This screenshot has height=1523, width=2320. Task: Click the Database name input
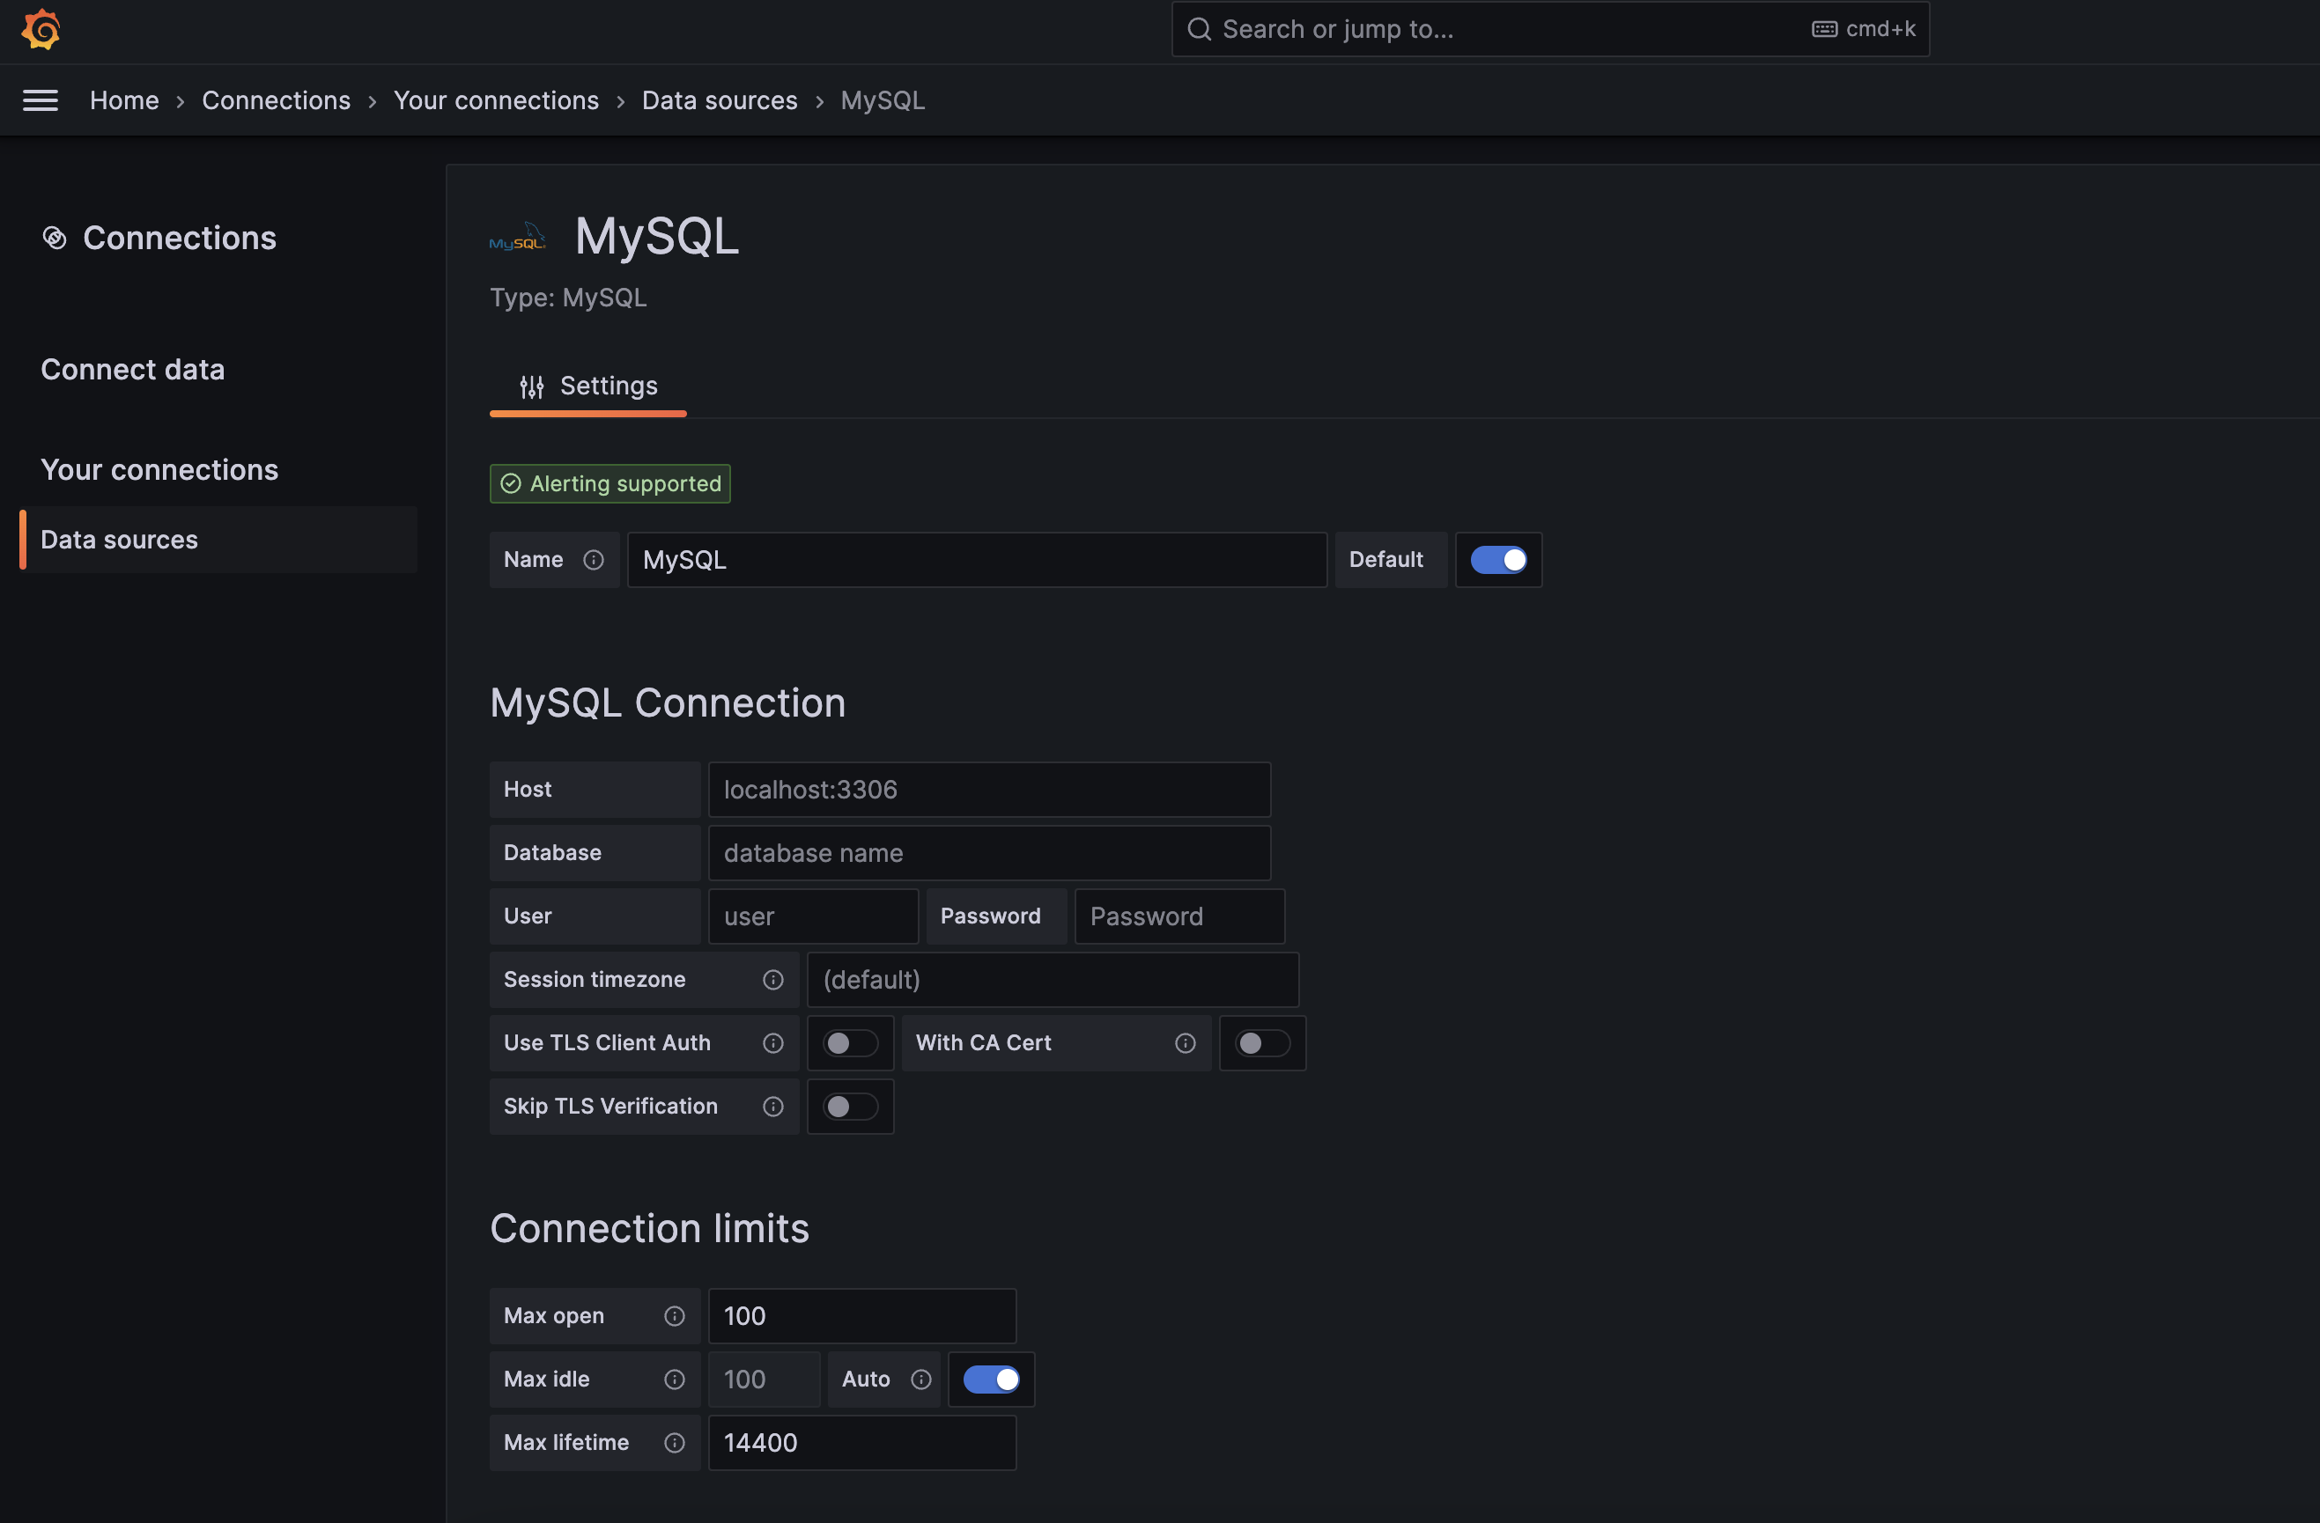(x=989, y=852)
